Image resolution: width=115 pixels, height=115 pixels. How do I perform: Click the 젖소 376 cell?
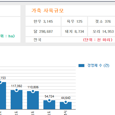pyautogui.click(x=101, y=21)
